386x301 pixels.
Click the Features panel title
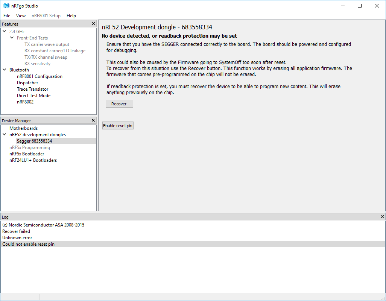[x=10, y=24]
